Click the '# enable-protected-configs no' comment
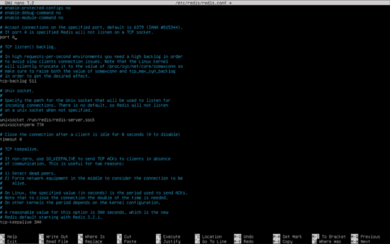 click(35, 8)
